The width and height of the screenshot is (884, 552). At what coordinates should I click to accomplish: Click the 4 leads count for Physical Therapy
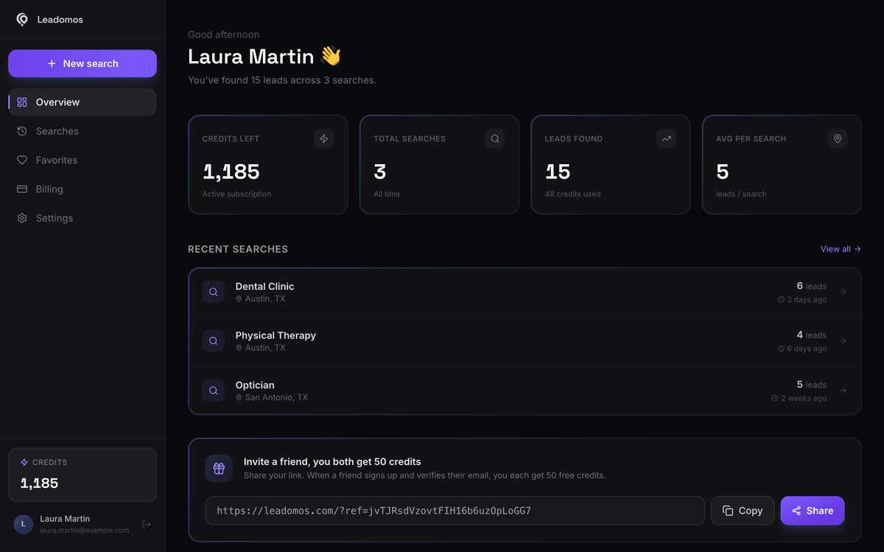[x=812, y=336]
